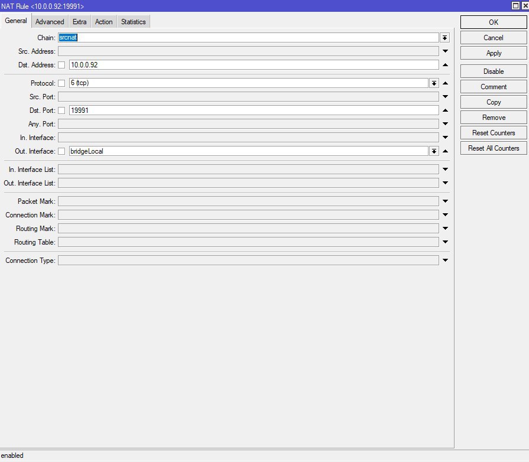Viewport: 529px width, 462px height.
Task: Click the empty Connection Mark field
Action: coord(248,215)
